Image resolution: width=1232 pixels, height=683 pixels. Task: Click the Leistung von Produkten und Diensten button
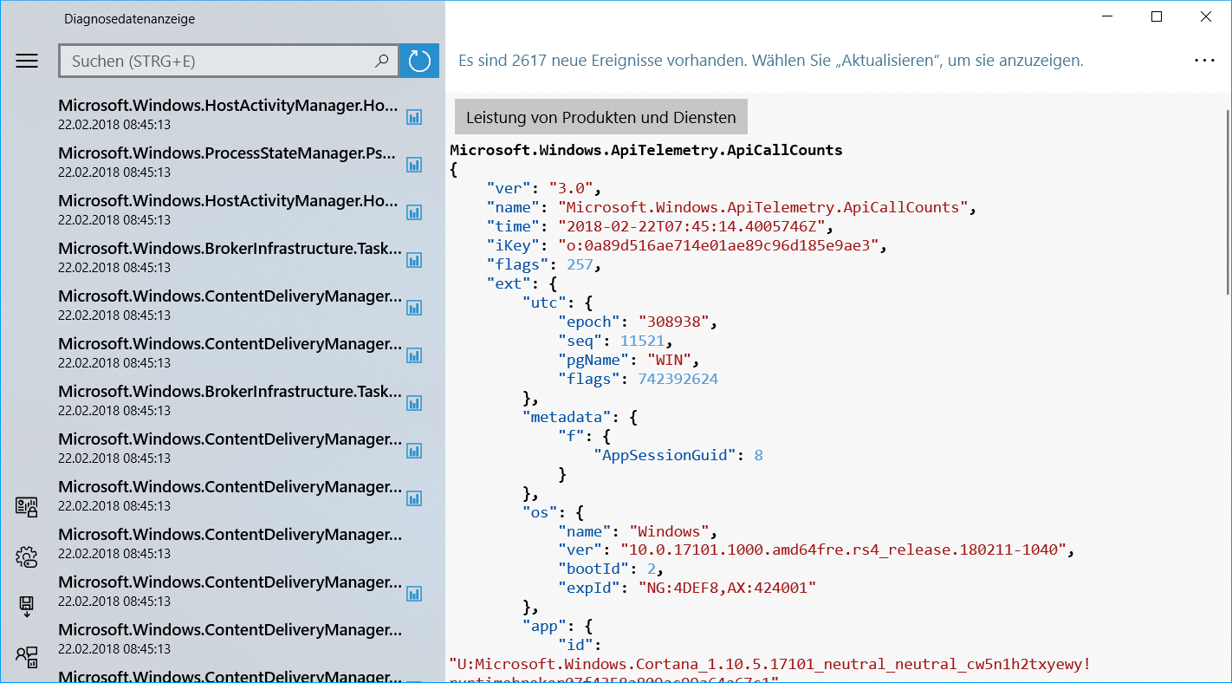601,117
